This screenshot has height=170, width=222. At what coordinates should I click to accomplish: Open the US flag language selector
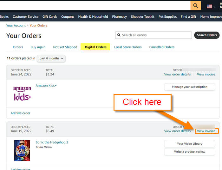tap(211, 7)
